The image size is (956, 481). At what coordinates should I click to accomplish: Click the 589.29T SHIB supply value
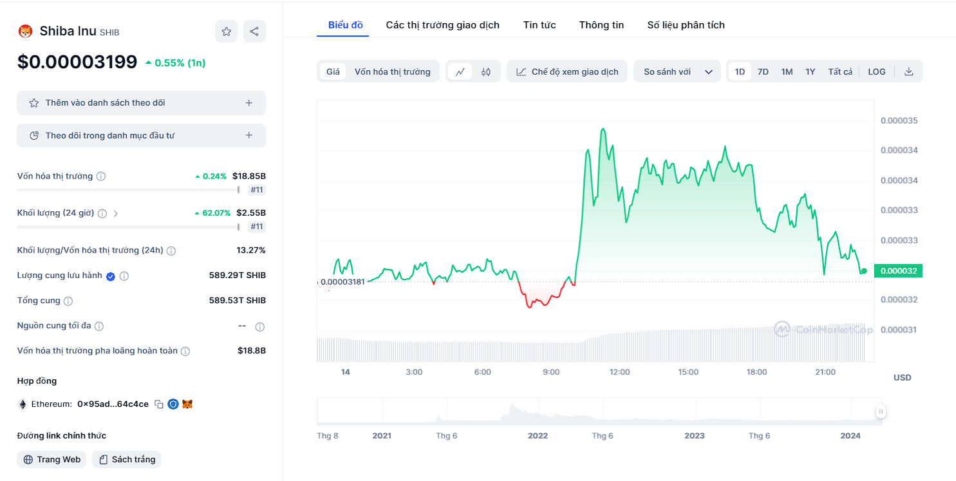pos(238,276)
